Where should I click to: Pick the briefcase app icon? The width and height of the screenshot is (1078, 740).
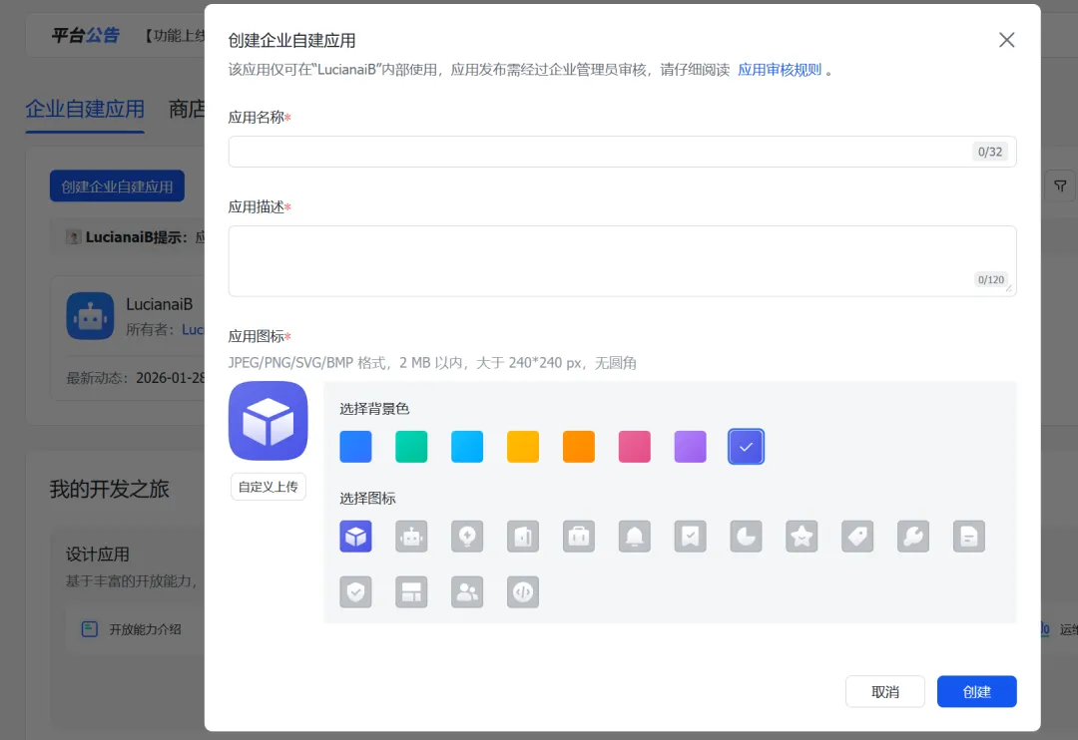point(578,536)
